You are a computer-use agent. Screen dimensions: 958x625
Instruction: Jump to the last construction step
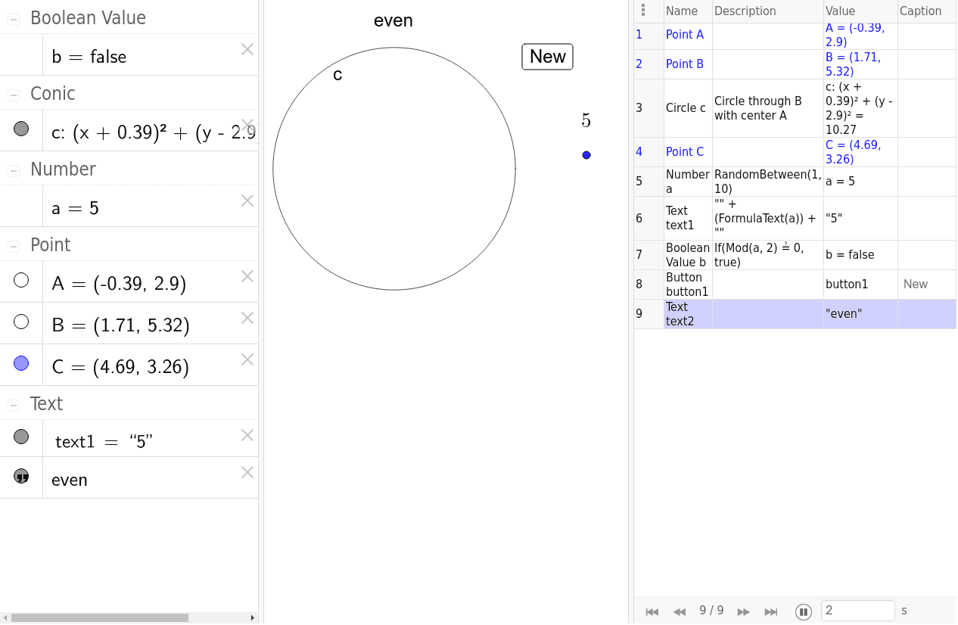pos(771,611)
